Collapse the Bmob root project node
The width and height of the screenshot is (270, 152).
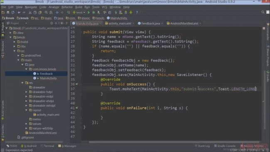pyautogui.click(x=7, y=28)
